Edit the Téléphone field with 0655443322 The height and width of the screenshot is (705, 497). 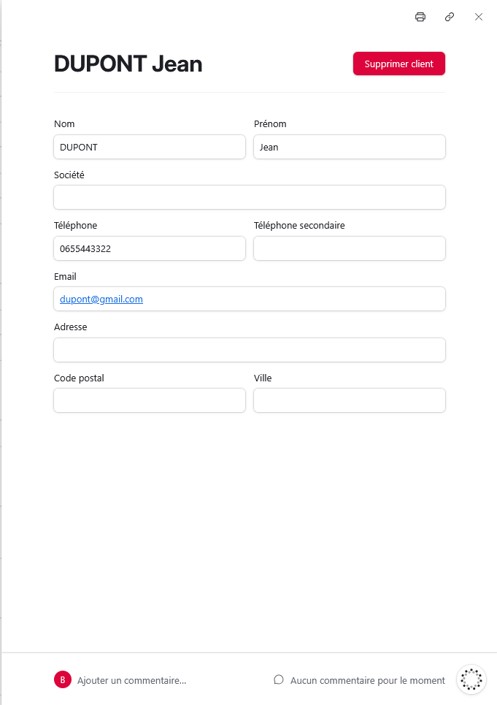(150, 248)
